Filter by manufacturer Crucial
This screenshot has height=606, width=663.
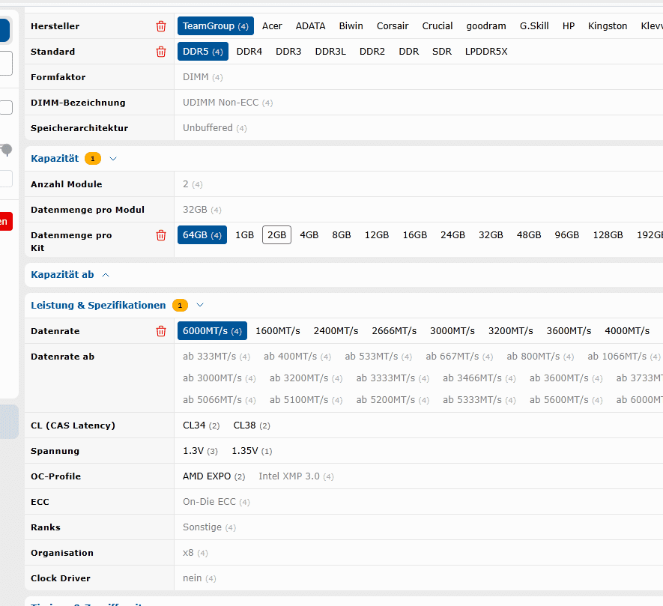(438, 25)
